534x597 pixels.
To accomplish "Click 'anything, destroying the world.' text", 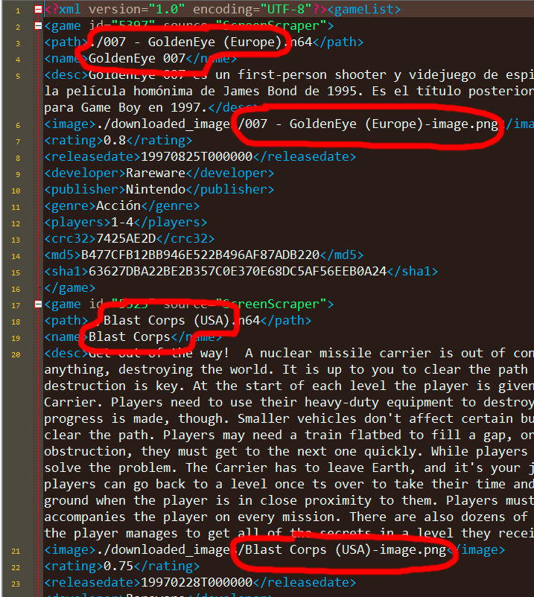I will click(159, 369).
